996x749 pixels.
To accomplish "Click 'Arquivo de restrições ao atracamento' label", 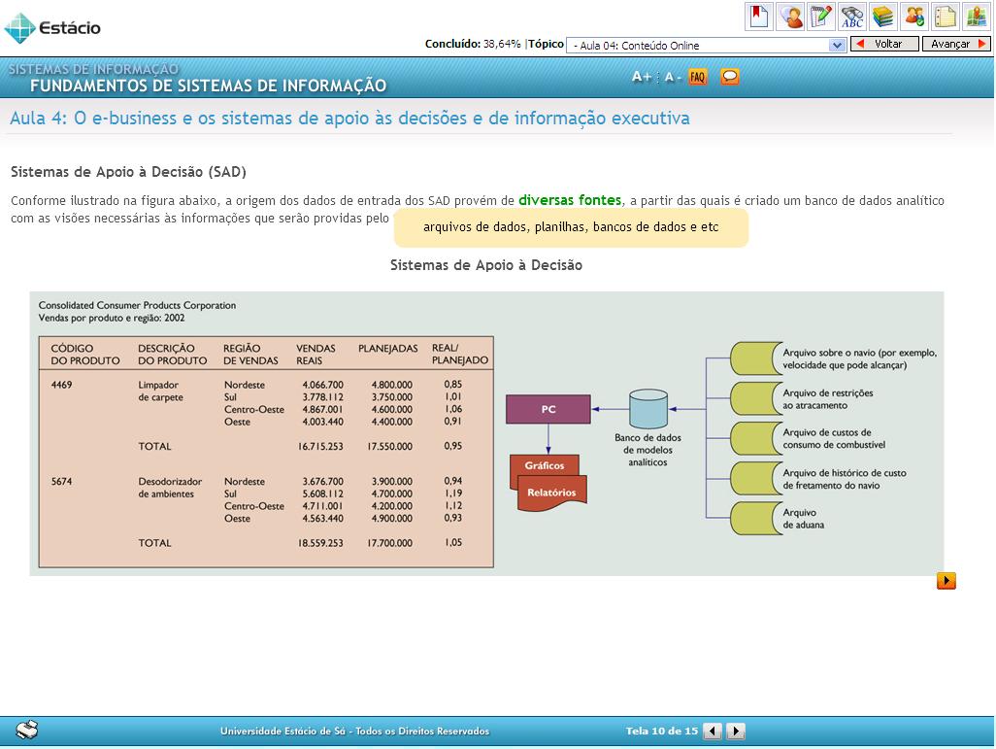I will coord(828,399).
